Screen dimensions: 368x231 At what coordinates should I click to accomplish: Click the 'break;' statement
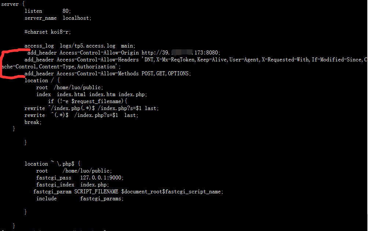tap(33, 122)
